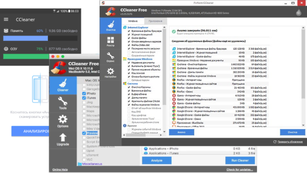The height and width of the screenshot is (173, 307).
Task: Open the Сервис wrench section
Action: (111, 57)
